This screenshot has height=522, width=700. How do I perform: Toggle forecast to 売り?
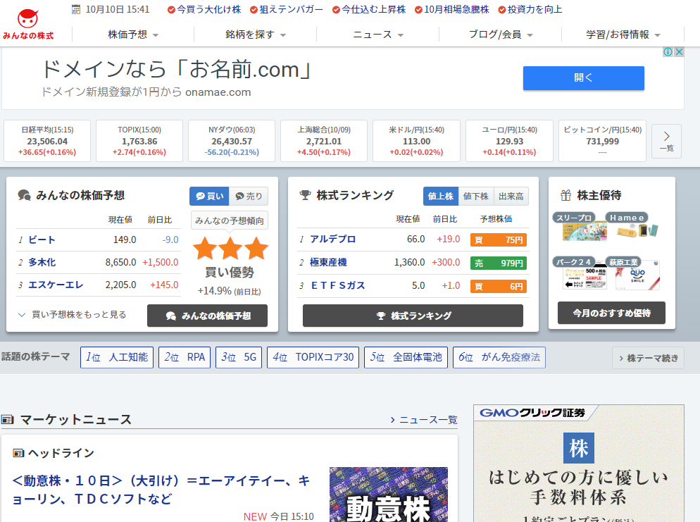pos(249,197)
